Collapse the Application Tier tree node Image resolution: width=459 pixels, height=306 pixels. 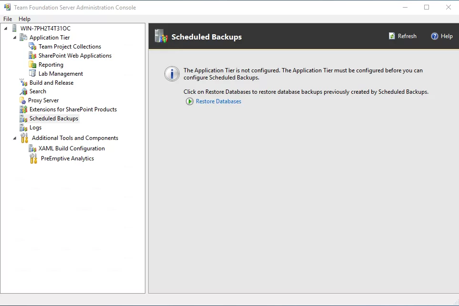point(14,38)
